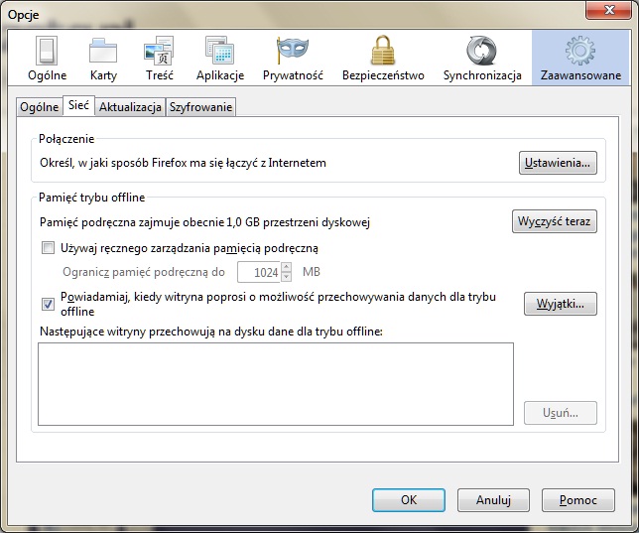The height and width of the screenshot is (533, 639).
Task: Close the Opcje dialog window
Action: pos(608,10)
